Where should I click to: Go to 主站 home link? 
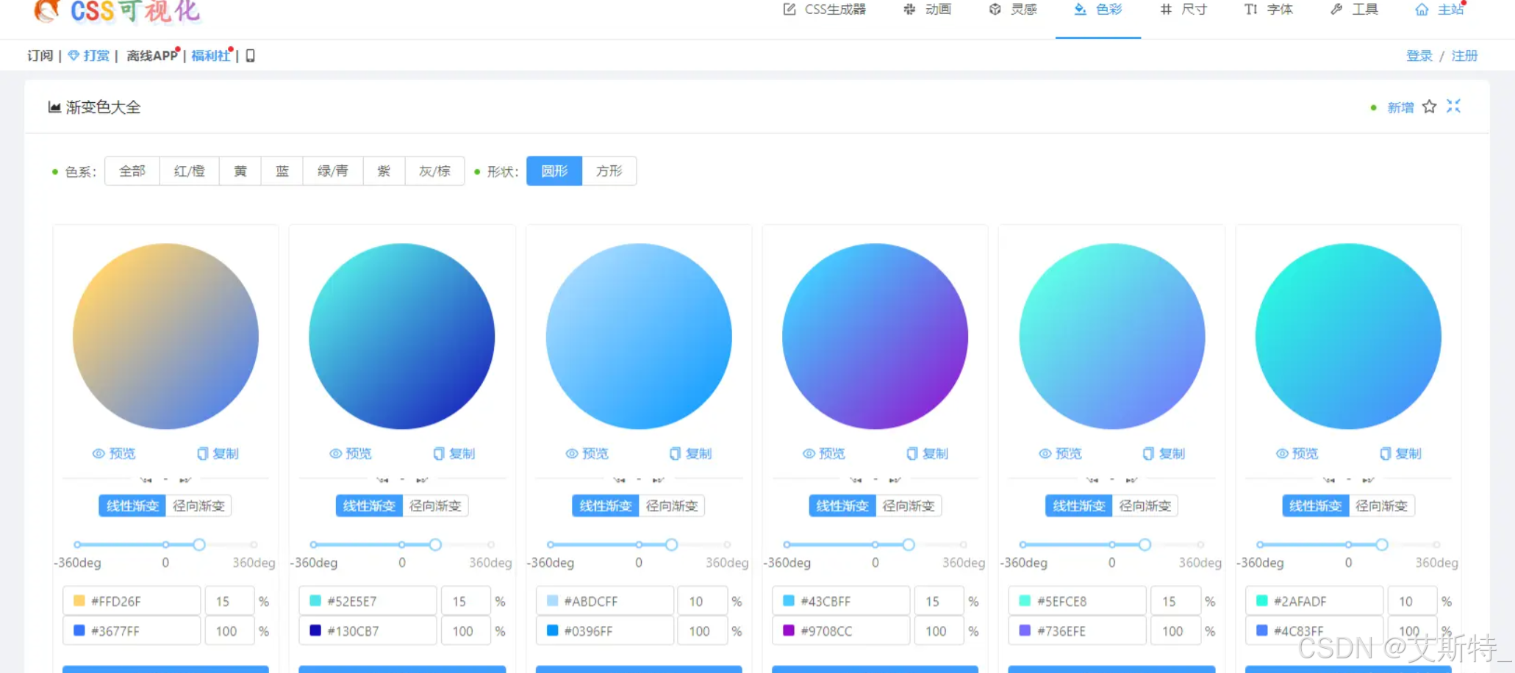(1439, 10)
